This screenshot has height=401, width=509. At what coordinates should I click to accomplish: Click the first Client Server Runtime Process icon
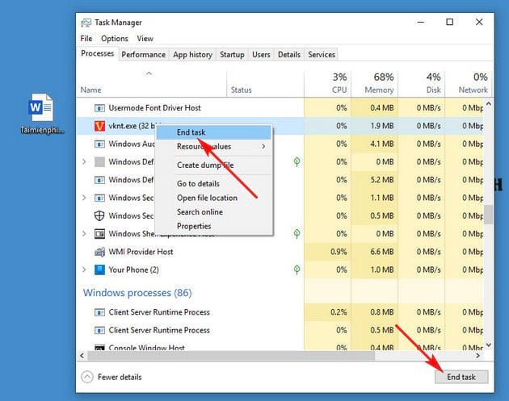[99, 312]
